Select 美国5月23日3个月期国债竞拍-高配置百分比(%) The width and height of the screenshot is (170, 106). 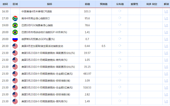(x=48, y=67)
